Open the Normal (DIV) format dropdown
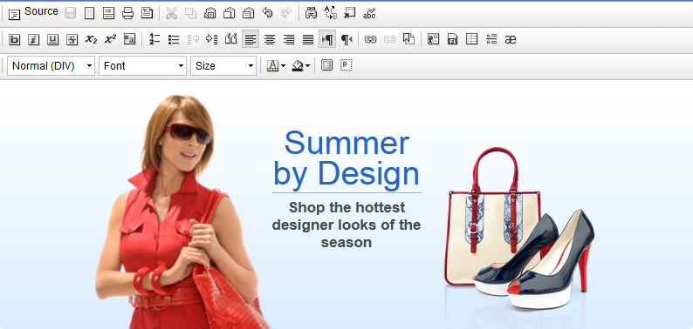693x329 pixels. tap(51, 65)
